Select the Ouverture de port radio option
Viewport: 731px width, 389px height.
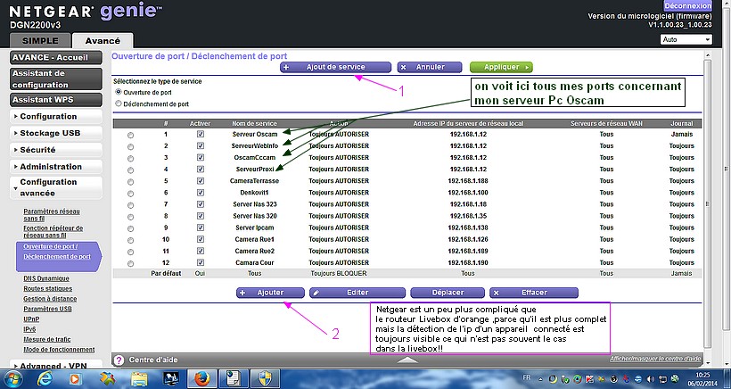pyautogui.click(x=119, y=92)
